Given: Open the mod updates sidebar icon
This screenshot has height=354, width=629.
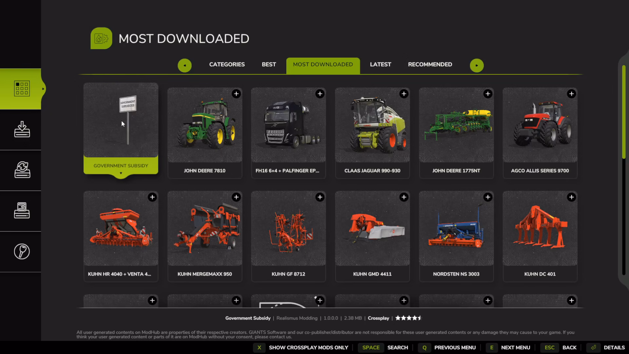Looking at the screenshot, I should 22,170.
